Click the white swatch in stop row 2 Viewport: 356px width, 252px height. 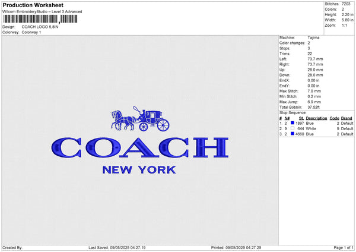[x=293, y=128]
